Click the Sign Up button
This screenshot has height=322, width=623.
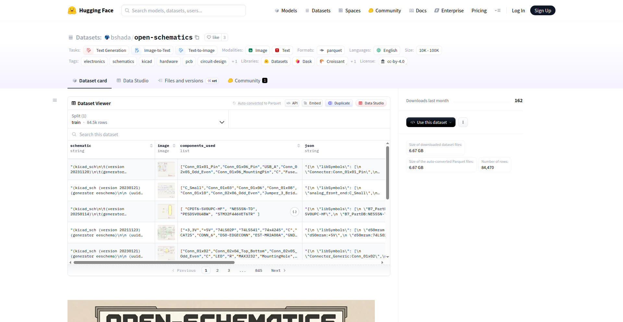coord(543,10)
